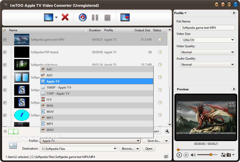Screen dimensions: 240x162
Task: Click the Pause toolbar icon
Action: (95, 17)
